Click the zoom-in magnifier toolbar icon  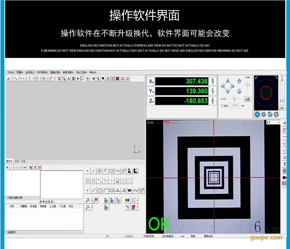click(59, 78)
